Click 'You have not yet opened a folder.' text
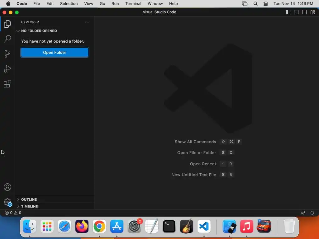The height and width of the screenshot is (239, 319). click(52, 41)
